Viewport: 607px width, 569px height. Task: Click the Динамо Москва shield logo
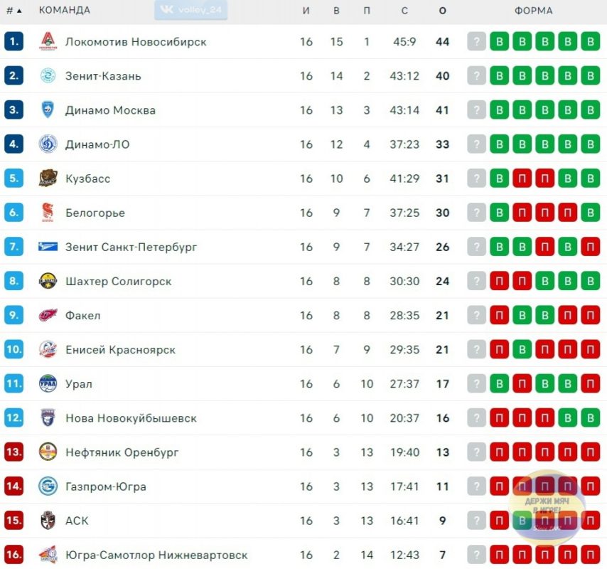click(48, 110)
